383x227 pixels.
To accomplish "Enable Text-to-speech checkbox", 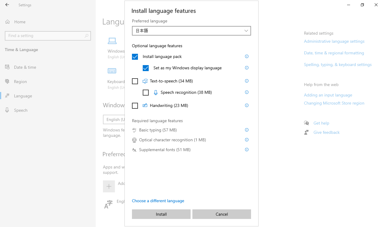I will click(x=135, y=81).
